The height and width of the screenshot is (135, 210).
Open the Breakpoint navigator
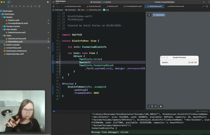point(35,6)
